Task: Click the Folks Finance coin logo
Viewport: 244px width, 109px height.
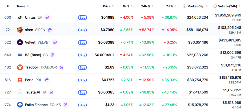Action: 20,105
